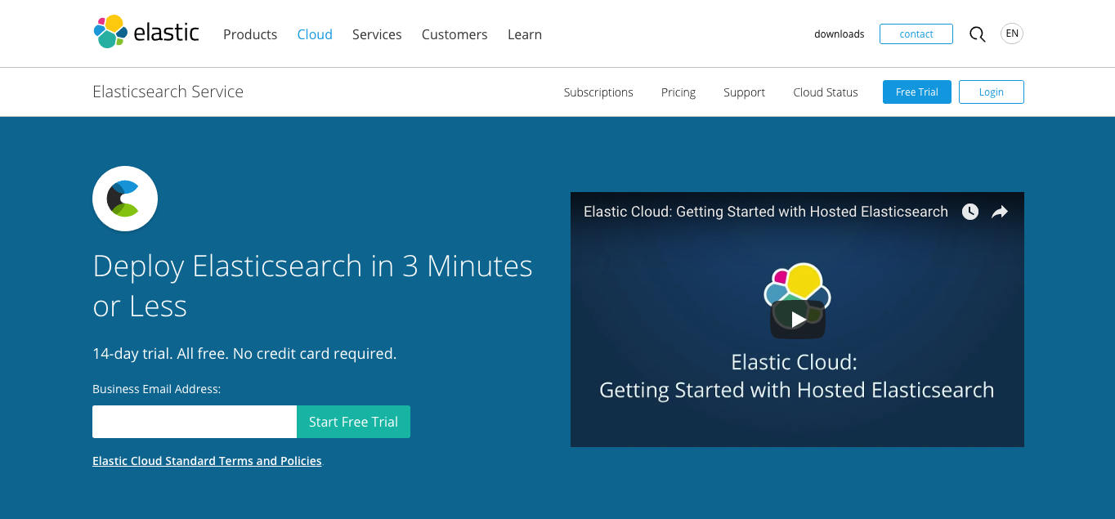This screenshot has width=1115, height=519.
Task: Click the Start Free Trial button
Action: point(353,422)
